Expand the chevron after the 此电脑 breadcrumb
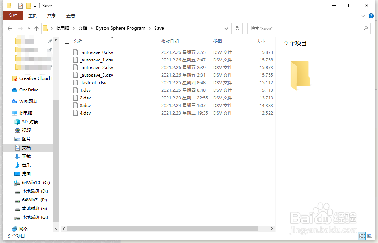This screenshot has width=378, height=243. point(74,29)
